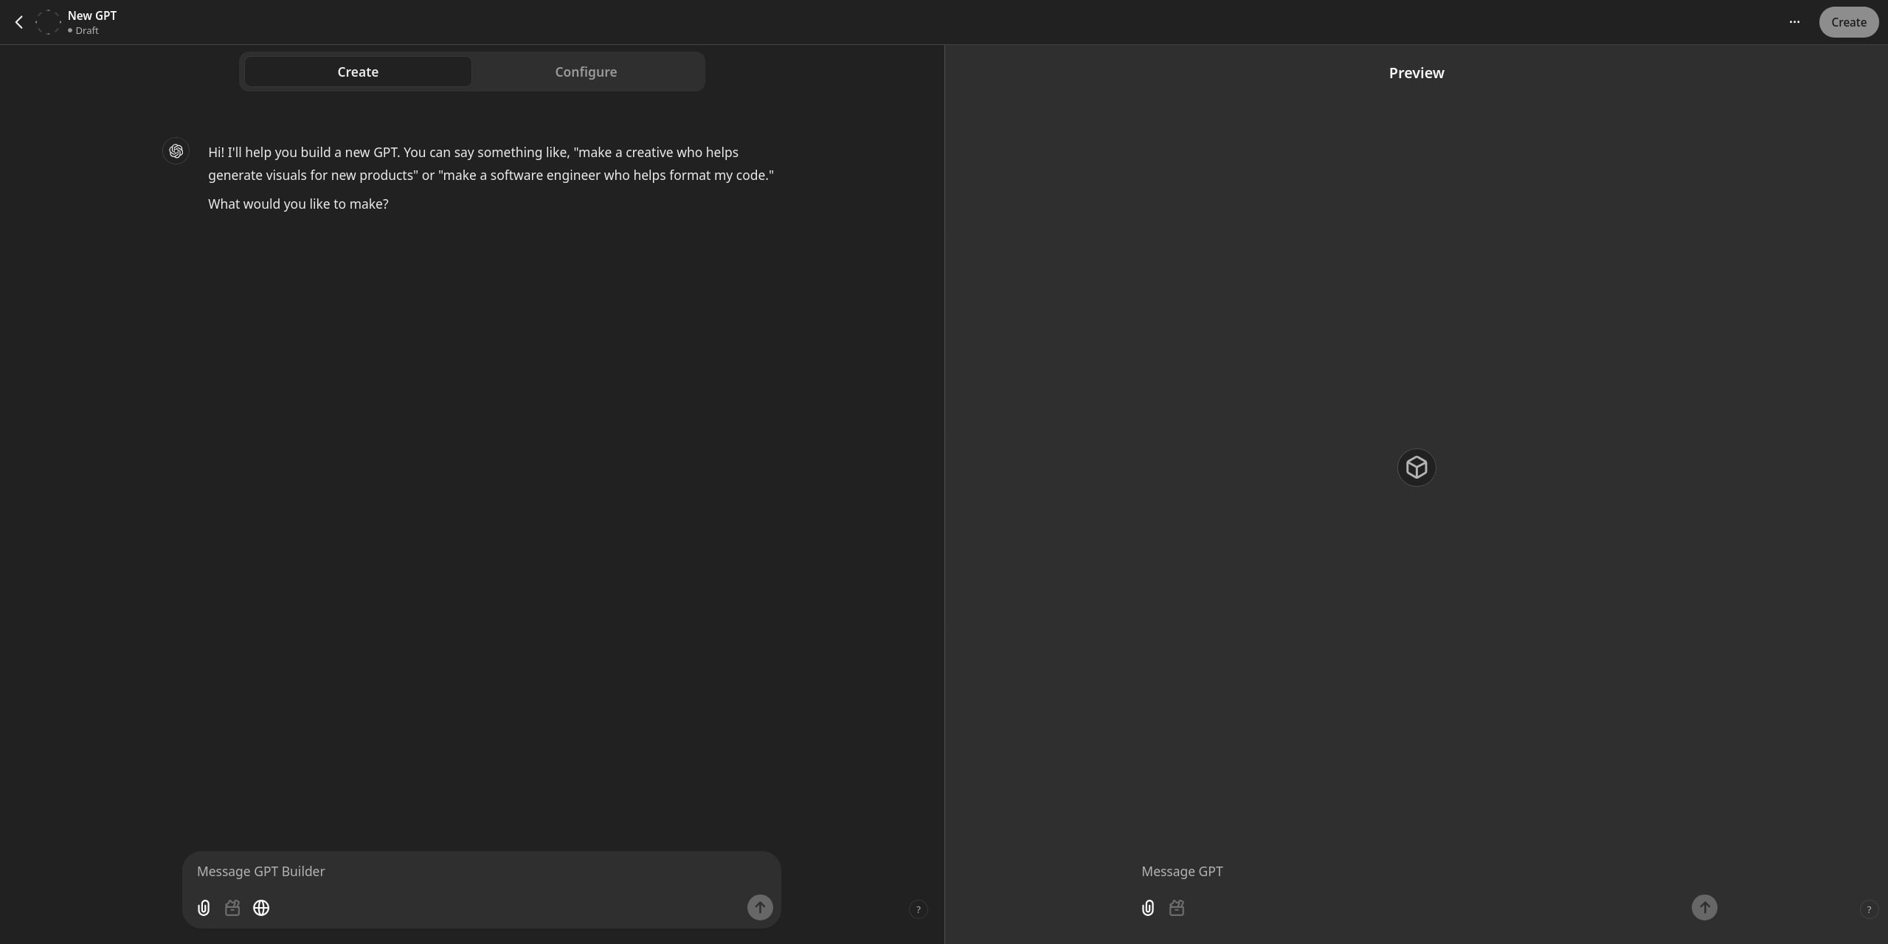Open the toolbox icon in Preview chat
This screenshot has width=1888, height=944.
coord(1177,908)
